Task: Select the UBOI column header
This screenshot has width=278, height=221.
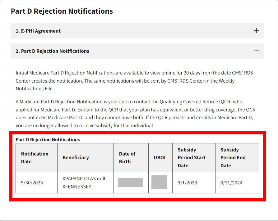Action: [x=160, y=158]
